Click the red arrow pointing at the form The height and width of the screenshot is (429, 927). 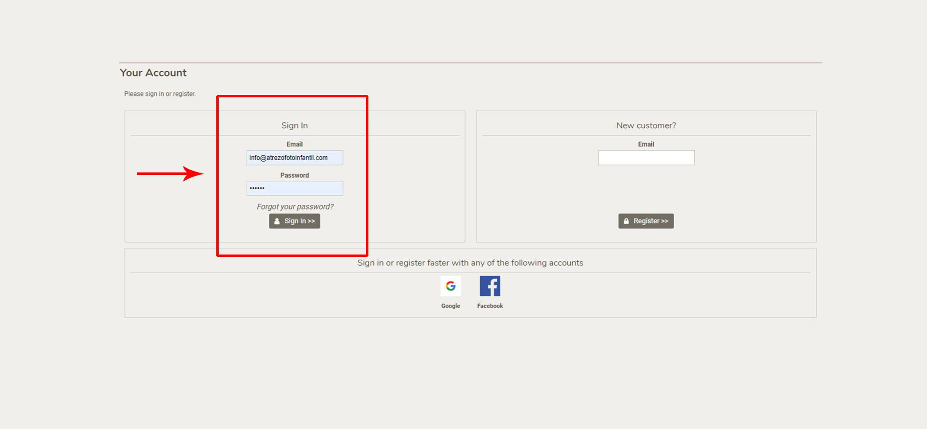170,174
